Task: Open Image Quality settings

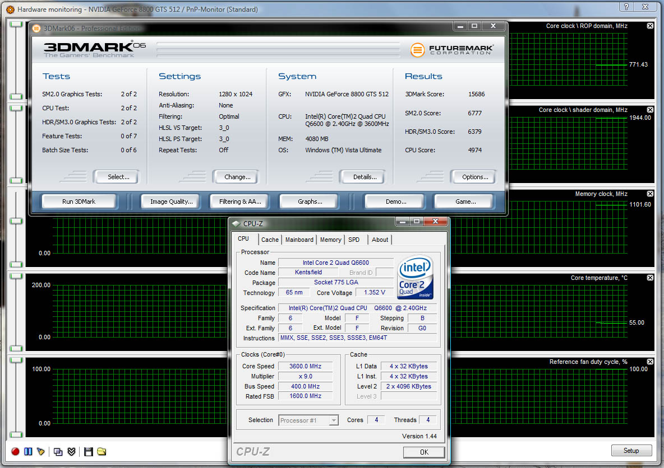Action: tap(172, 202)
